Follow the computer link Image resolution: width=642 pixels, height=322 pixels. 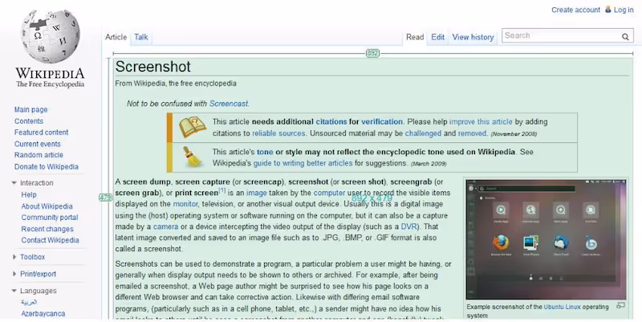tap(330, 193)
